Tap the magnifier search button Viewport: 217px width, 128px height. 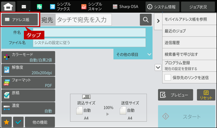click(146, 20)
